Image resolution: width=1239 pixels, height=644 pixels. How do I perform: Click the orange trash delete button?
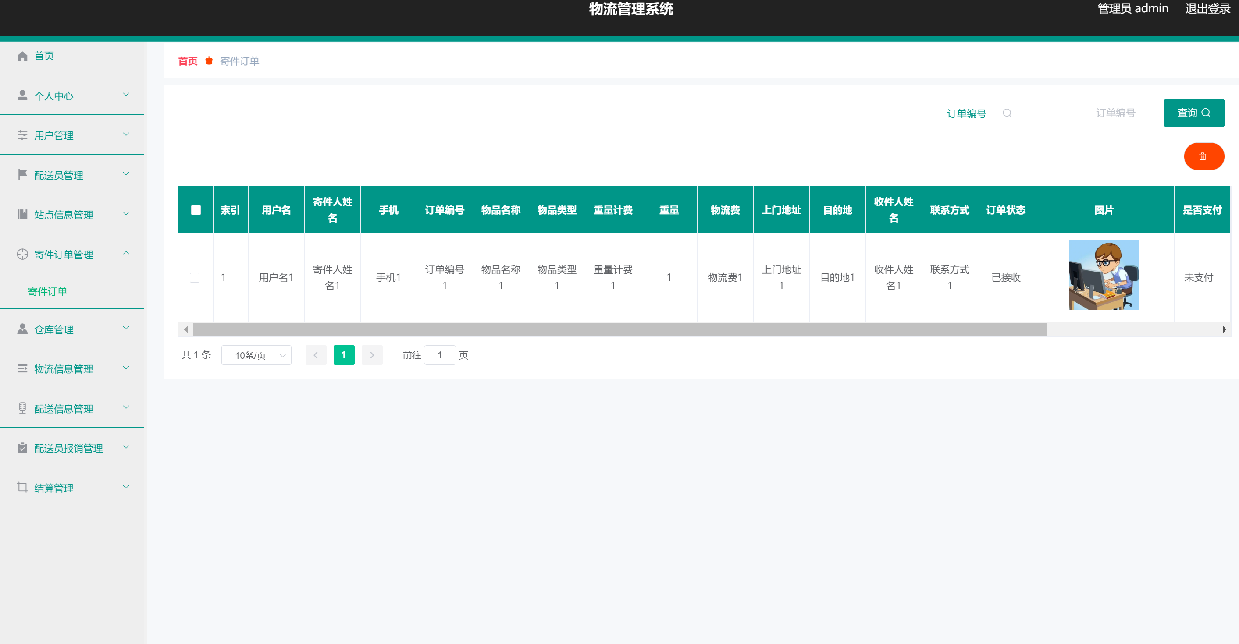coord(1203,156)
